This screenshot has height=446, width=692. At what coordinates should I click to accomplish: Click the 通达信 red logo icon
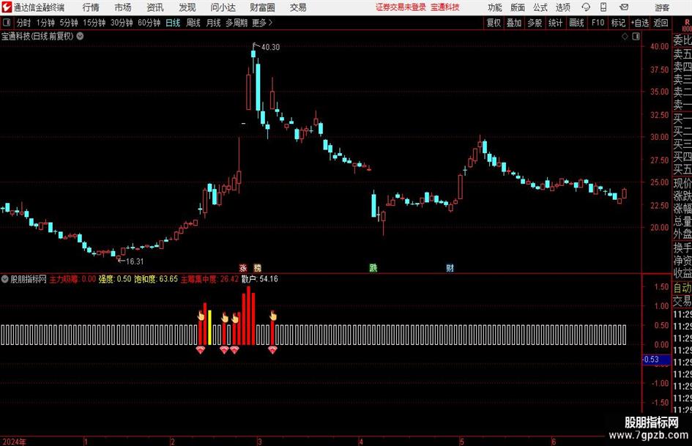coord(7,7)
